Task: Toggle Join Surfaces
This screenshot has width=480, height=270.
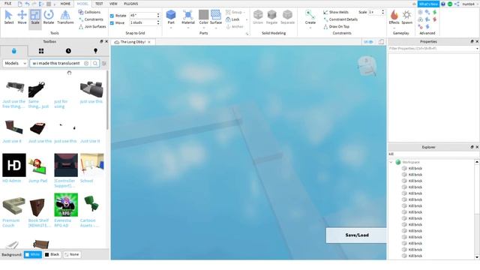Action: (x=92, y=27)
